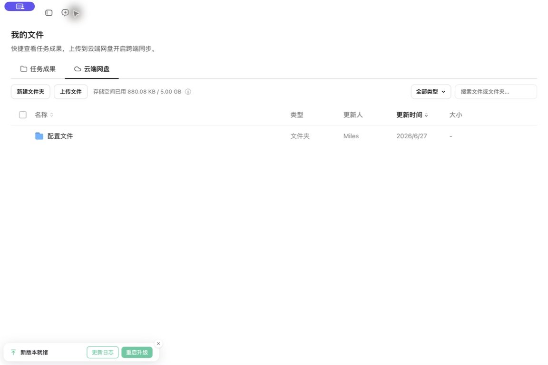
Task: Click the 文件夹 type cell
Action: click(300, 136)
